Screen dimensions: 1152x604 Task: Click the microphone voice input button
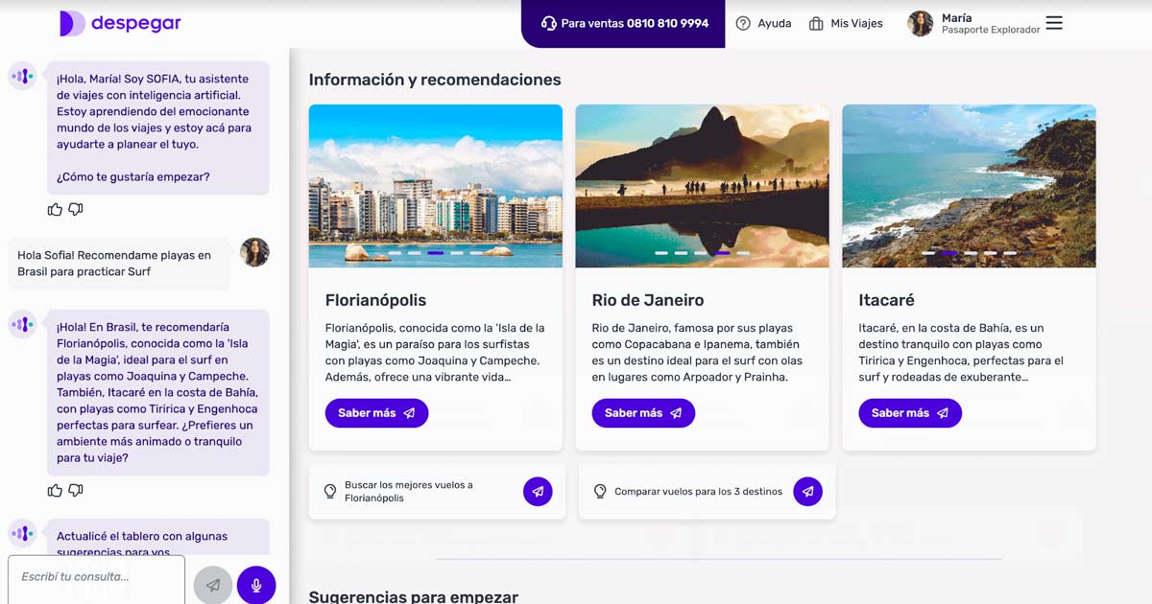point(256,585)
